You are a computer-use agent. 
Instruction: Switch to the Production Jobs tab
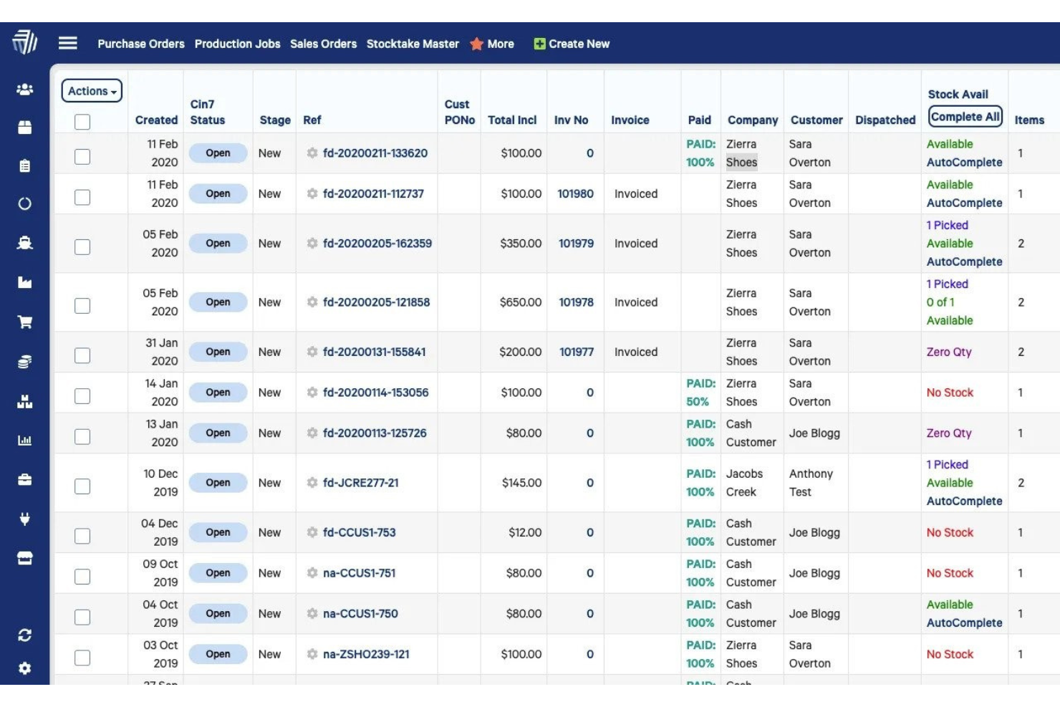236,44
